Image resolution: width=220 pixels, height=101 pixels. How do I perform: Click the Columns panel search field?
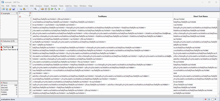[x=9, y=44]
